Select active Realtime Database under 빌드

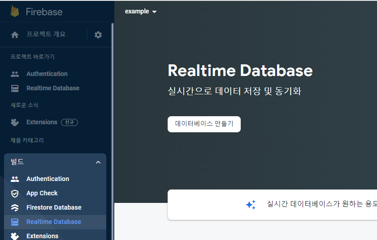(x=55, y=222)
